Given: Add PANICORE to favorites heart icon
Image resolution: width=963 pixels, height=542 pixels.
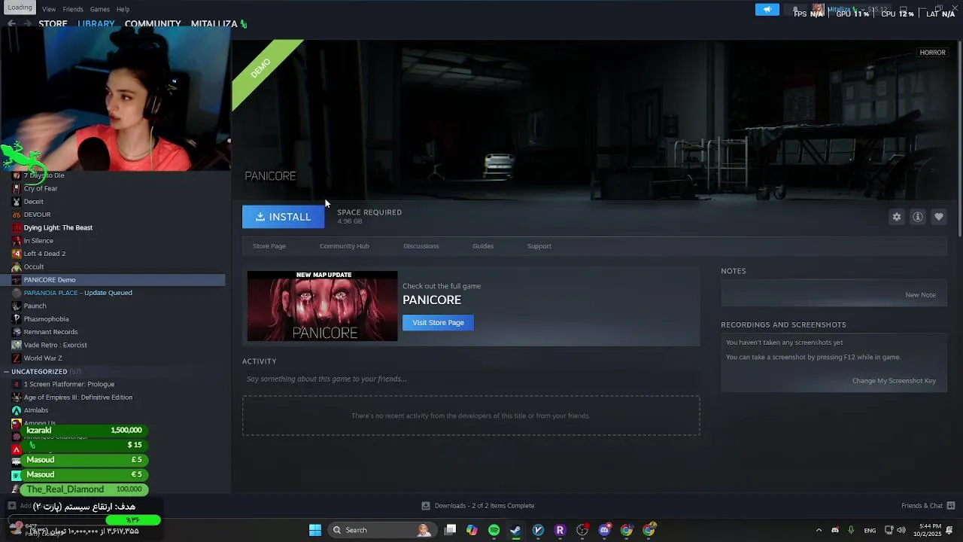Looking at the screenshot, I should coord(938,217).
